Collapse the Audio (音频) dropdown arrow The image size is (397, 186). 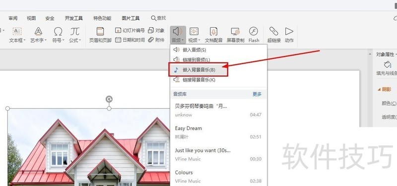tap(182, 41)
